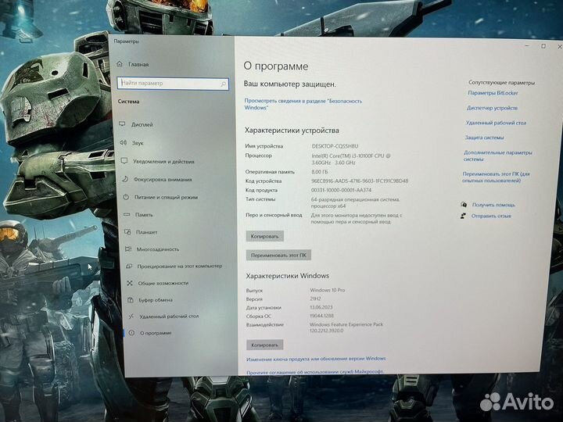Select Звук in the sidebar
The image size is (563, 422).
[x=138, y=143]
